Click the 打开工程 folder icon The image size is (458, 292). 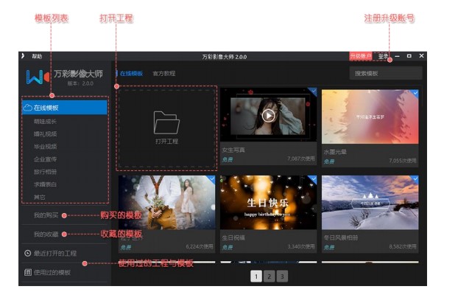point(166,122)
